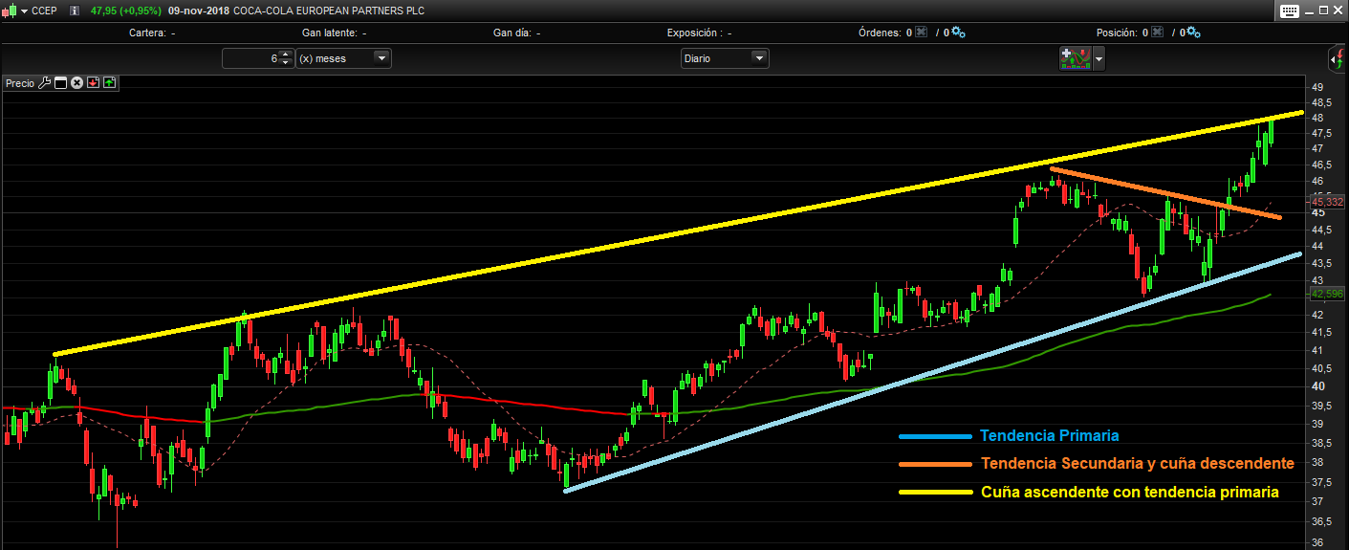
Task: Click the CCEP ticker symbol label
Action: [44, 11]
